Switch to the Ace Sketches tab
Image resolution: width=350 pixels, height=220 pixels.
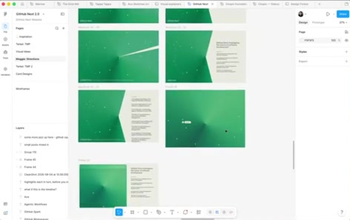136,4
